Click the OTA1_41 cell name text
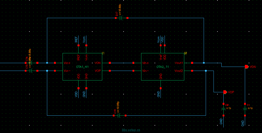 82,67
